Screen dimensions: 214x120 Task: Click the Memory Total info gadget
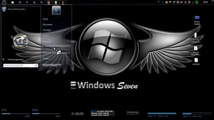click(x=103, y=113)
